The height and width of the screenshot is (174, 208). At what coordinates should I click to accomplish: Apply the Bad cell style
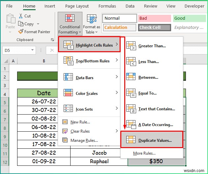coord(154,18)
